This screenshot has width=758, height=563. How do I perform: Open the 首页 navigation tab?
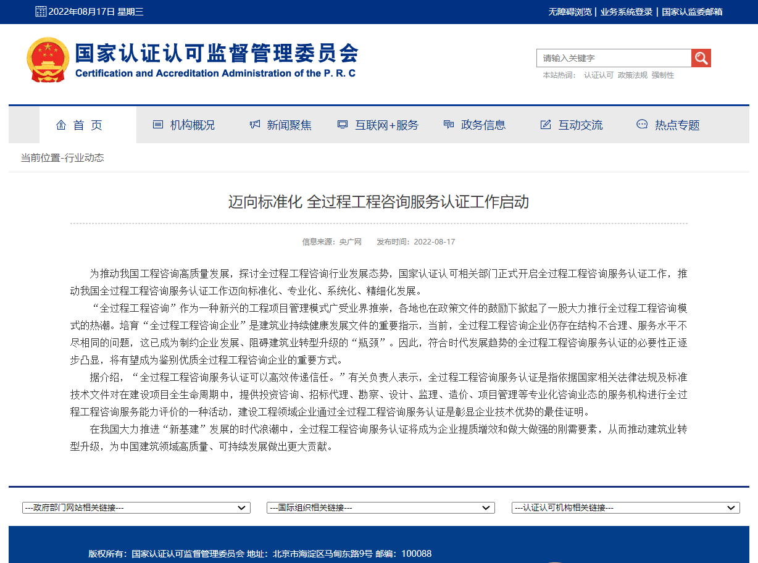(x=88, y=125)
